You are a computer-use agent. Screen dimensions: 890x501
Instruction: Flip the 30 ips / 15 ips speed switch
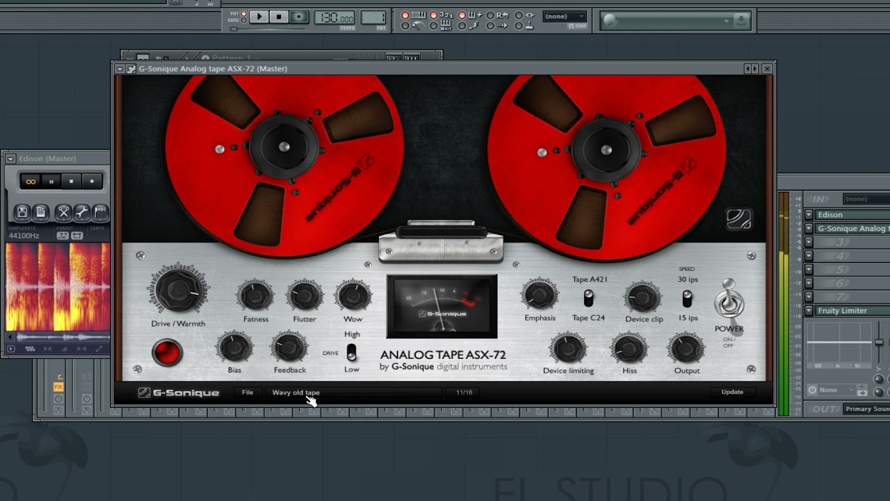coord(687,299)
